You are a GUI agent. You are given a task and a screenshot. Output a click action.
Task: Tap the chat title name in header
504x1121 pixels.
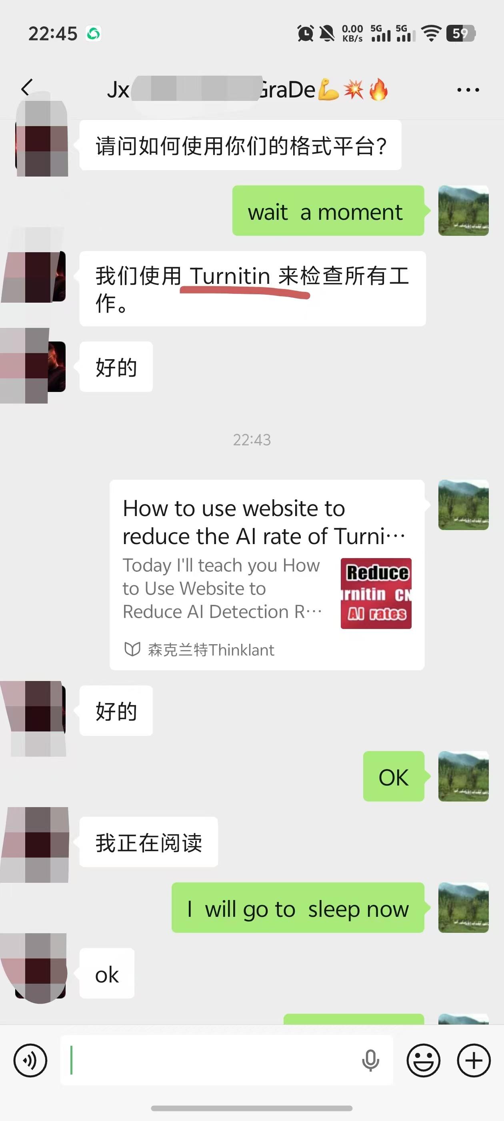pos(248,89)
